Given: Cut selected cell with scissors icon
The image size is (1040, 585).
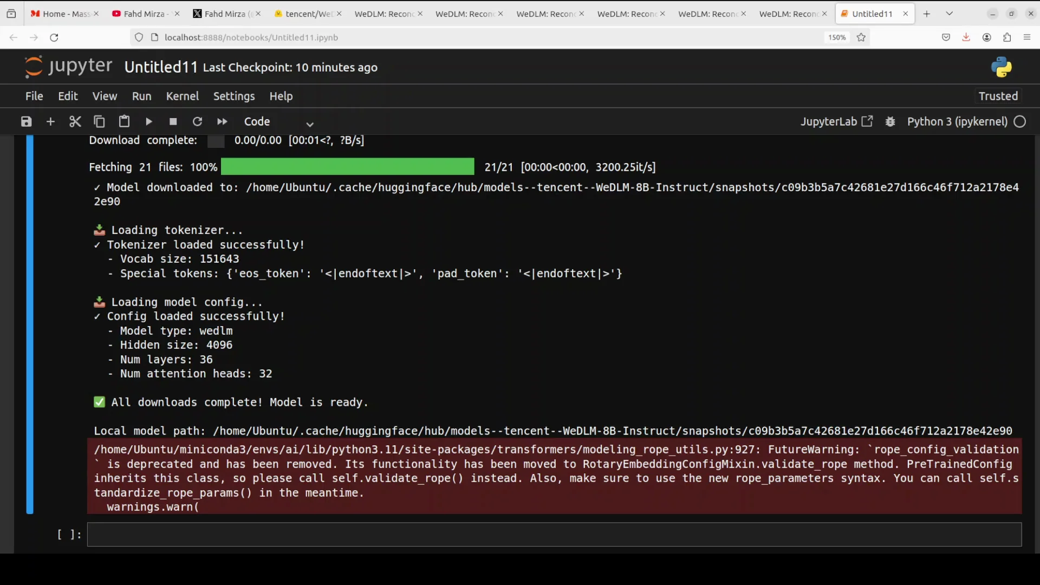Looking at the screenshot, I should click(75, 121).
